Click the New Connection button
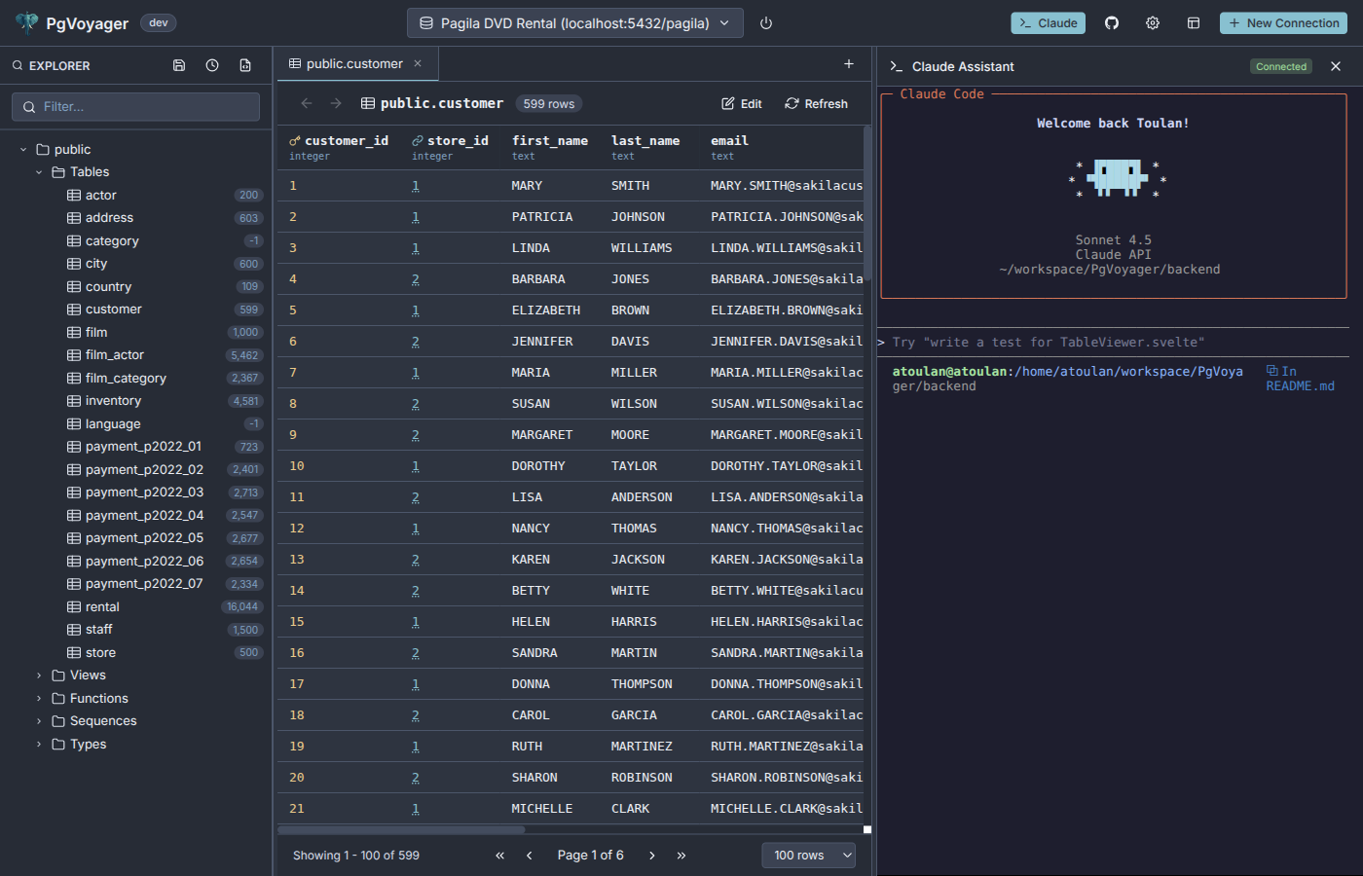Screen dimensions: 1363x876 (1283, 22)
